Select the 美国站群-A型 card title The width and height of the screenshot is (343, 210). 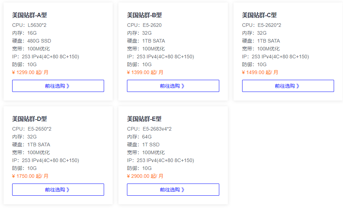tap(29, 15)
